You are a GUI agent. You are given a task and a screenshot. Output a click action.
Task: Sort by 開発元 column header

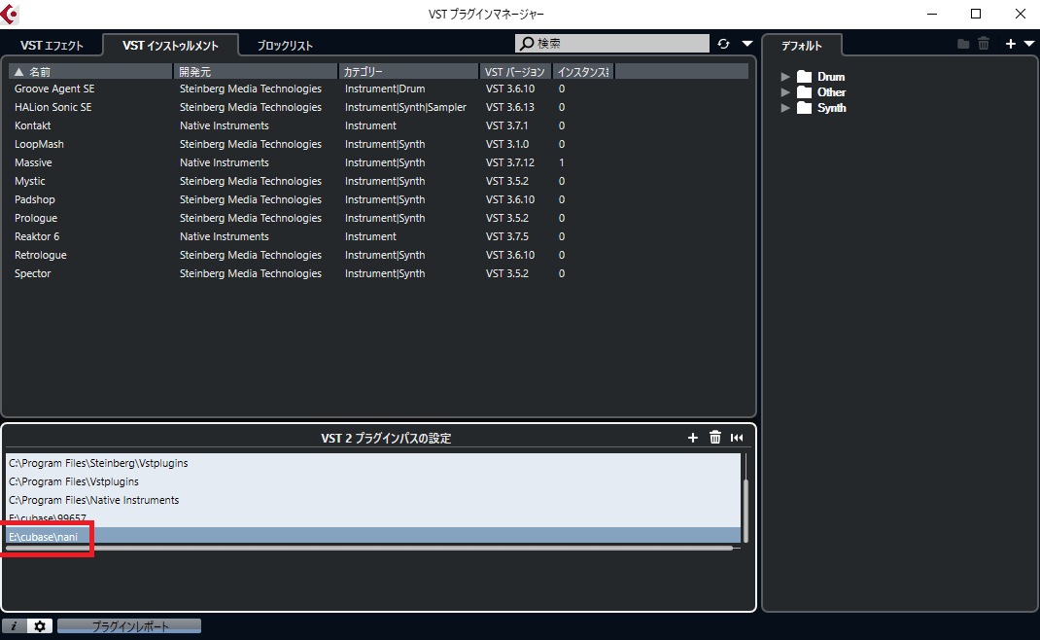(x=256, y=71)
